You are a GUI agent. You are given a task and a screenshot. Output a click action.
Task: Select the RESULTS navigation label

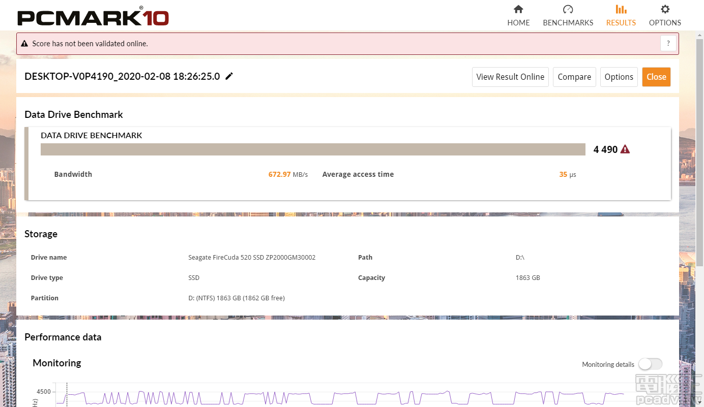coord(621,22)
